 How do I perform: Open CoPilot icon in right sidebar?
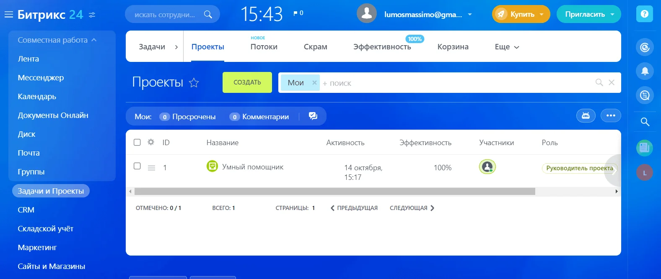pyautogui.click(x=645, y=47)
